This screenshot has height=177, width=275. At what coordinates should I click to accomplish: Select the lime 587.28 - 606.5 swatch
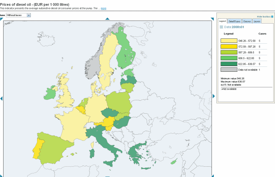[x=229, y=52]
